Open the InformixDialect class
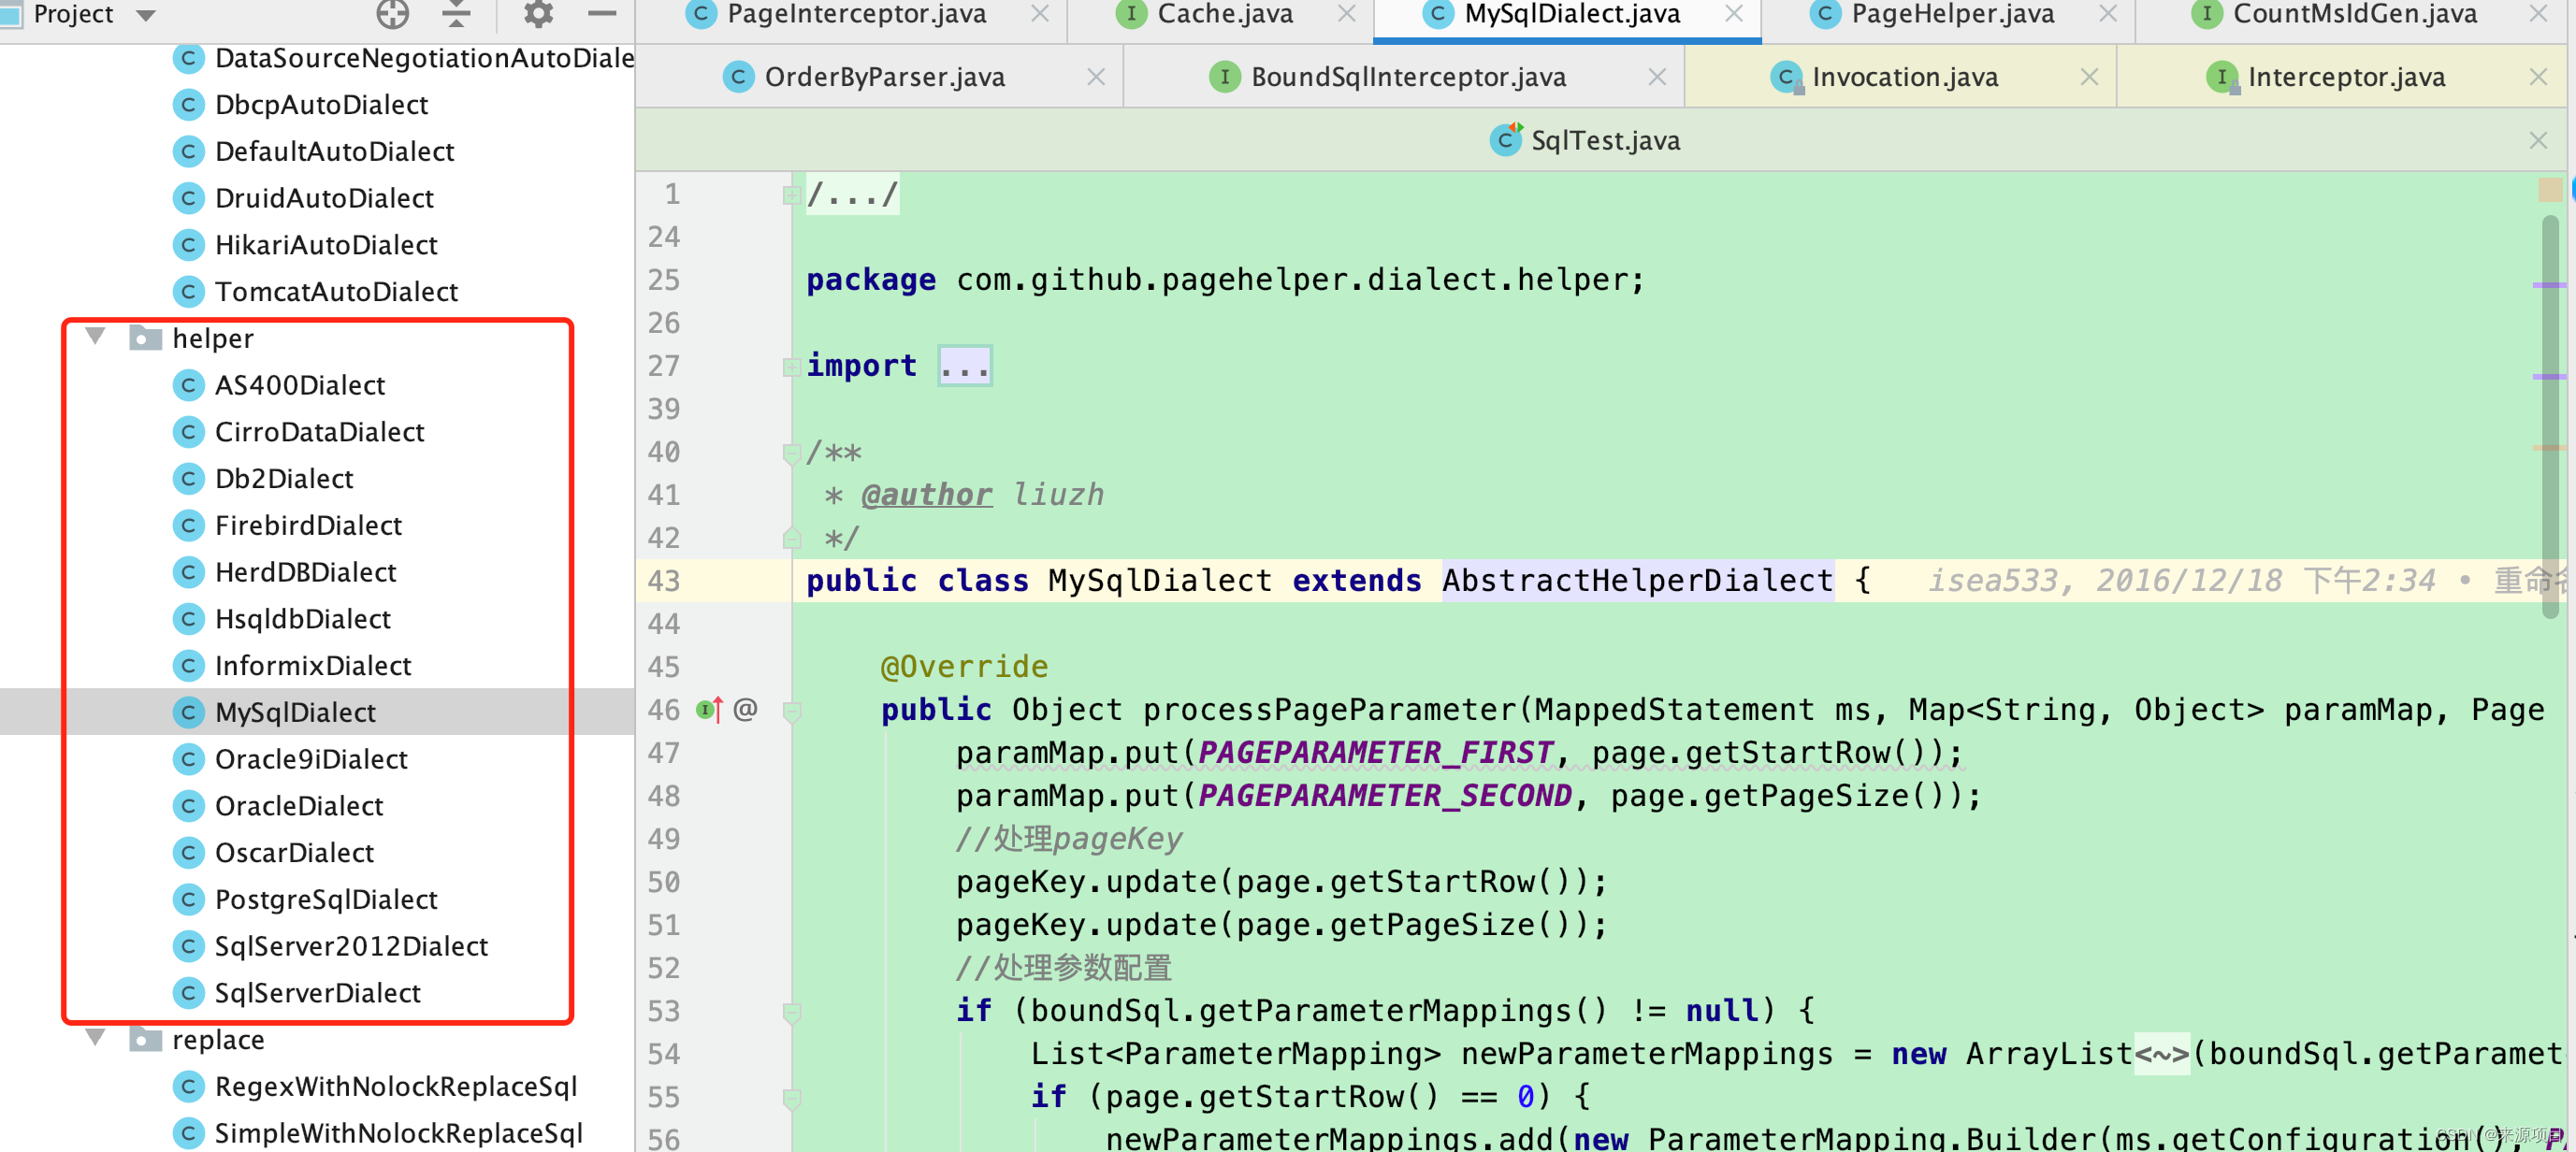 313,666
